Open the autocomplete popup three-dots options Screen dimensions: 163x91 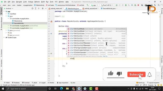coord(125,56)
